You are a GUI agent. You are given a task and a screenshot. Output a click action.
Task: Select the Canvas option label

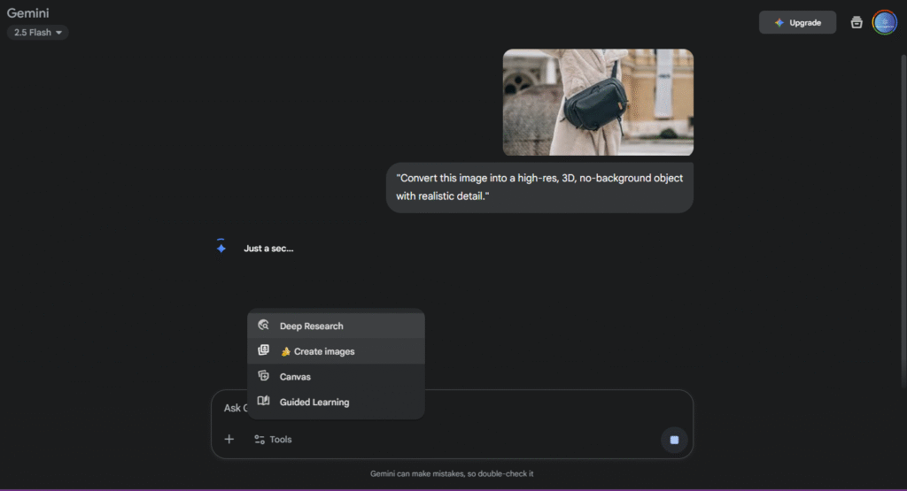[295, 377]
